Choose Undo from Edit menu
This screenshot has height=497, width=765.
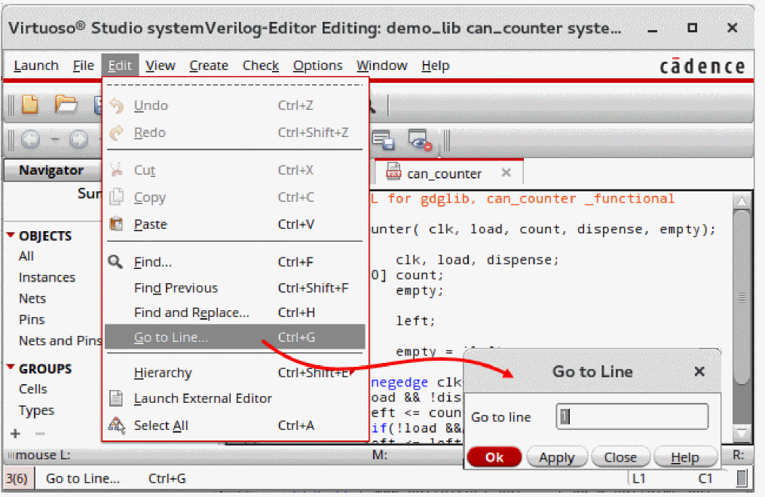235,105
